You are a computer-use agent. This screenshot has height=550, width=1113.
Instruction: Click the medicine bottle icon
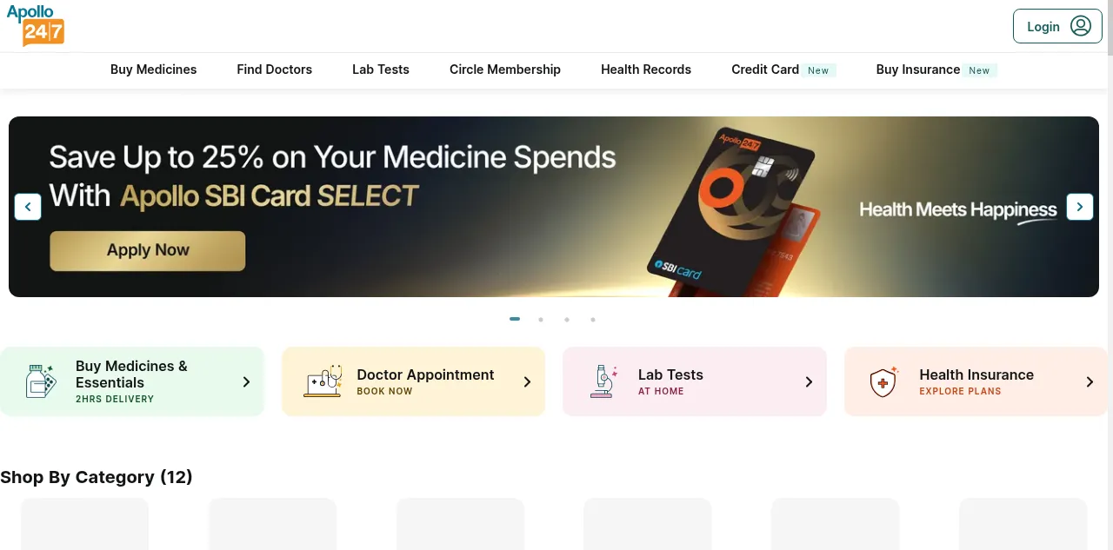(41, 381)
